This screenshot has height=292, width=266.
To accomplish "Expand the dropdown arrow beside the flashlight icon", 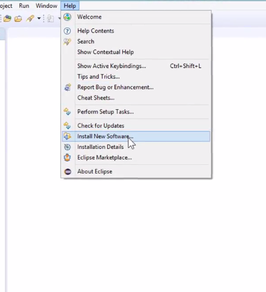I will pyautogui.click(x=39, y=18).
